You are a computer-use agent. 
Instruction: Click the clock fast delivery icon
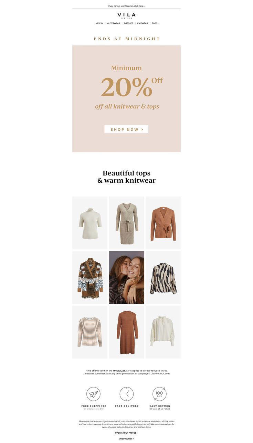(127, 394)
